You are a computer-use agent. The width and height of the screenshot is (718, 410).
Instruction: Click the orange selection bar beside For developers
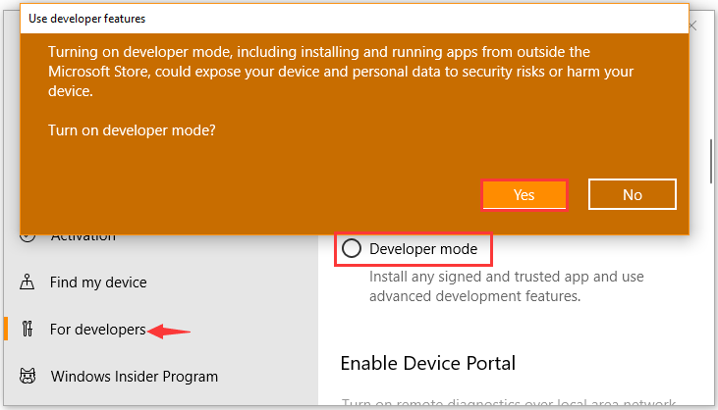click(x=7, y=330)
